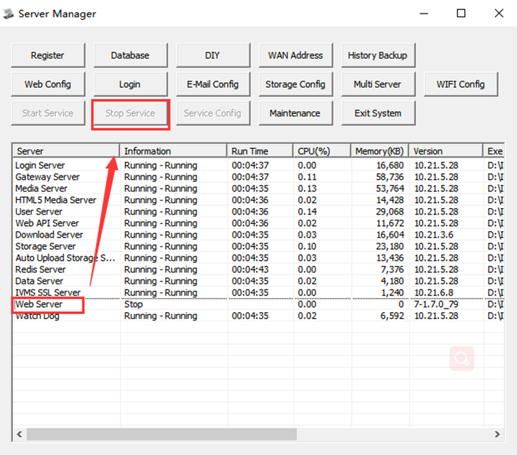Open History Backup

click(378, 56)
